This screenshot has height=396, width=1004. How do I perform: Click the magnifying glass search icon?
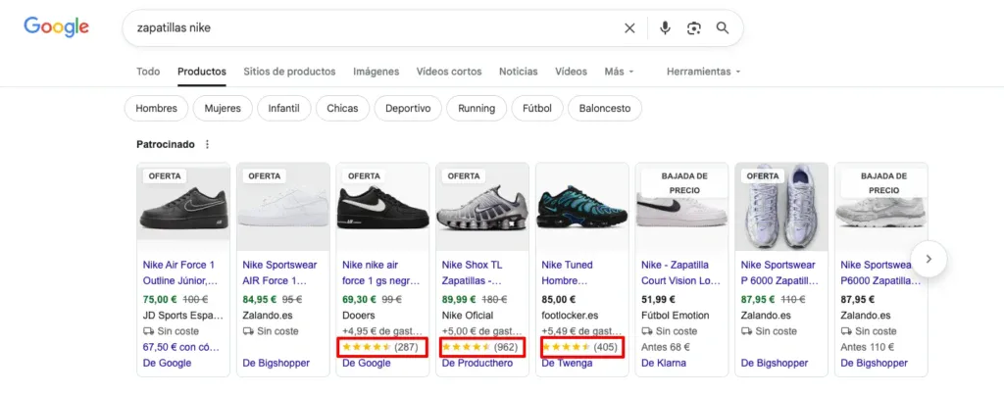(x=723, y=28)
